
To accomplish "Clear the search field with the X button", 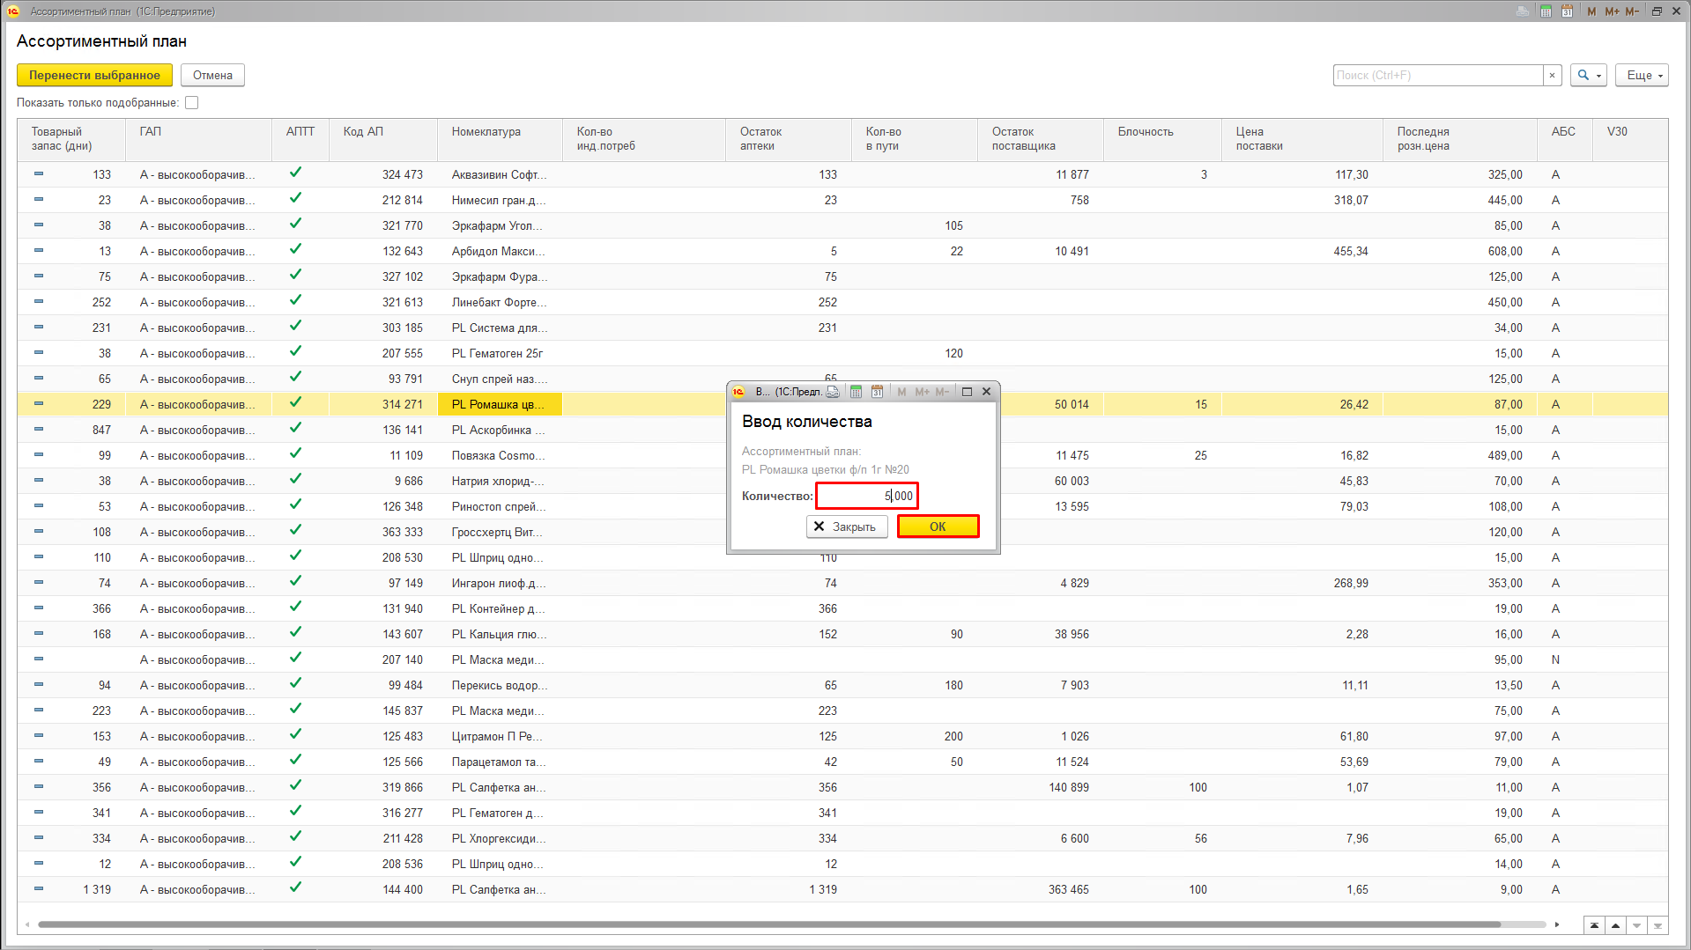I will pyautogui.click(x=1552, y=76).
